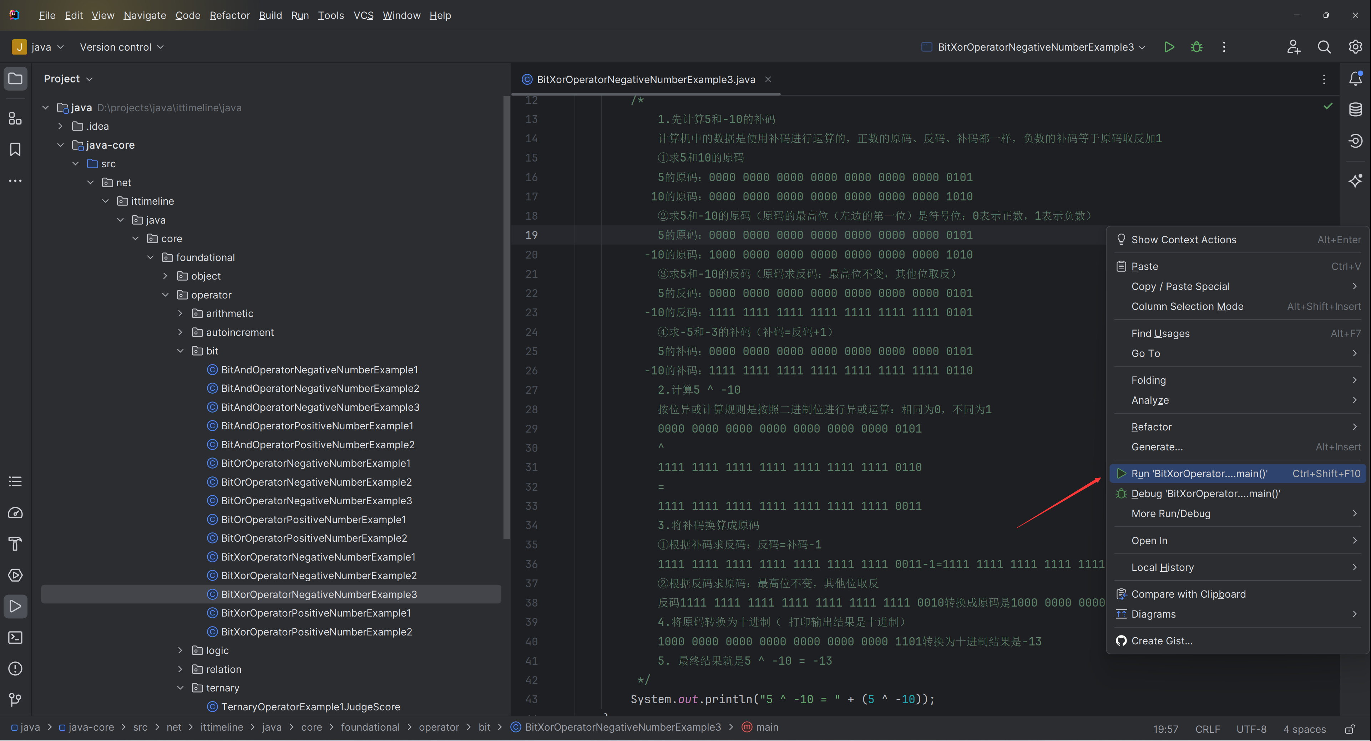Toggle the read-only lock in status bar

[1350, 729]
